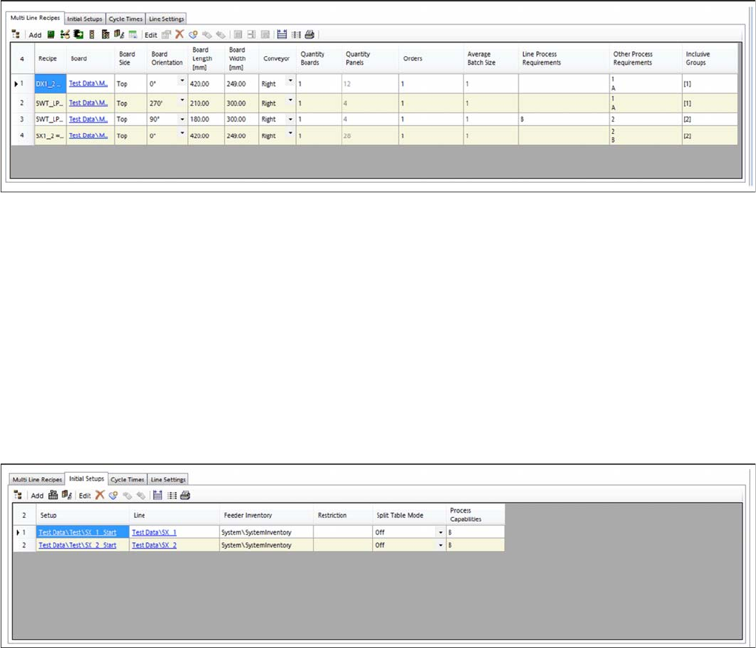Open Conveyor dropdown in recipe row 3
Viewport: 756px width, 648px height.
click(290, 118)
